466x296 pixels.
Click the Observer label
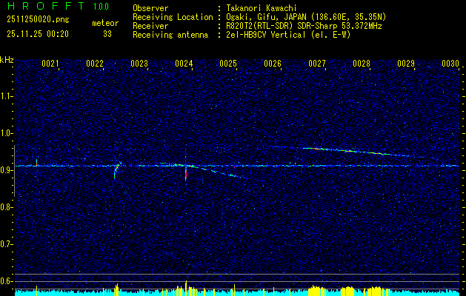click(150, 8)
